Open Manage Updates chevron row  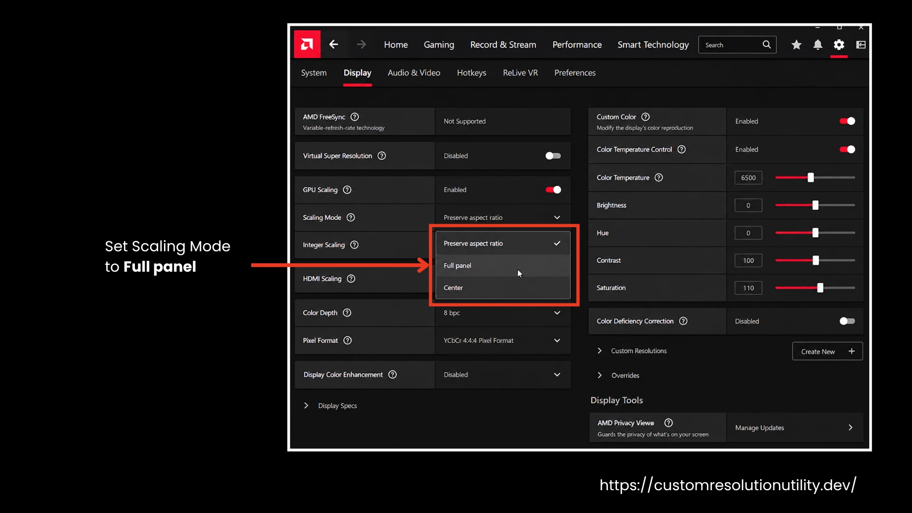click(x=795, y=427)
